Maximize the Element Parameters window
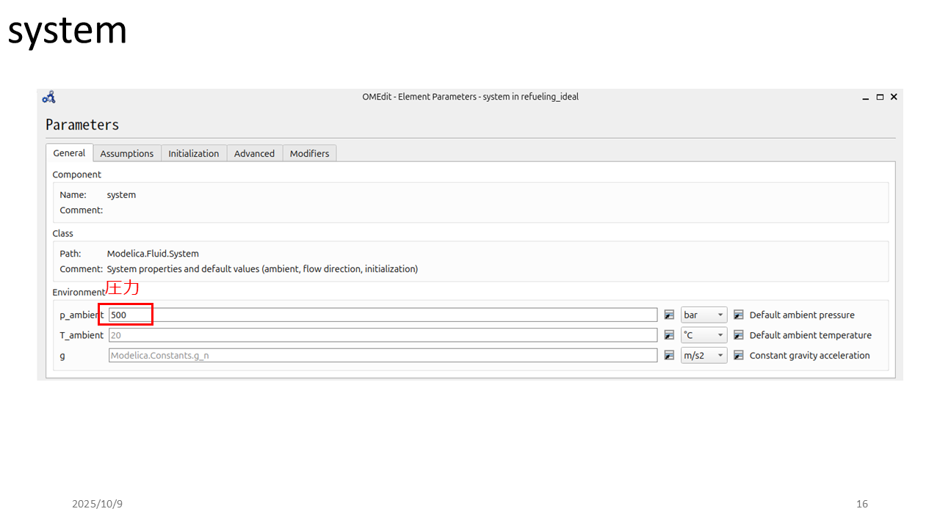Viewport: 940px width, 528px height. (x=880, y=97)
